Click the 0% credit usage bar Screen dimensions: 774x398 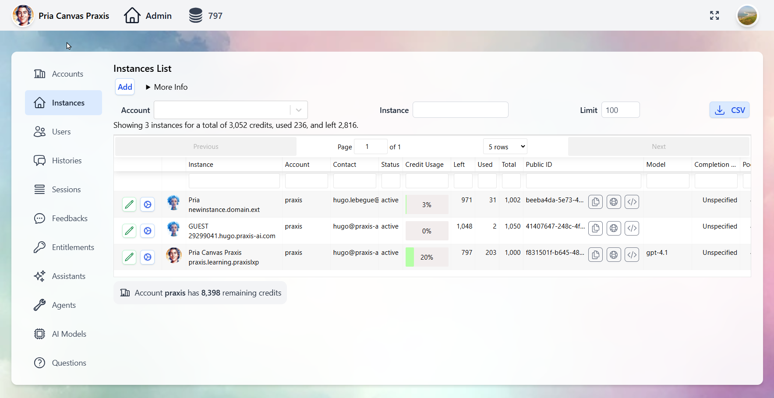point(427,231)
